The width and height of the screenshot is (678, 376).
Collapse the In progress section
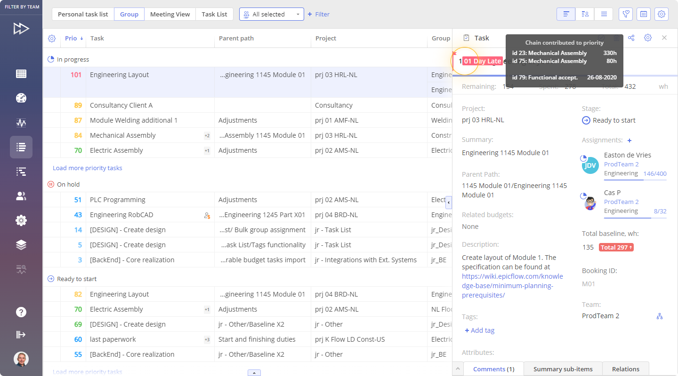51,60
